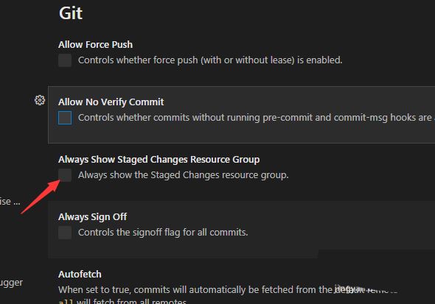Image resolution: width=435 pixels, height=304 pixels.
Task: Enable the Allow Force Push checkbox
Action: click(x=65, y=60)
